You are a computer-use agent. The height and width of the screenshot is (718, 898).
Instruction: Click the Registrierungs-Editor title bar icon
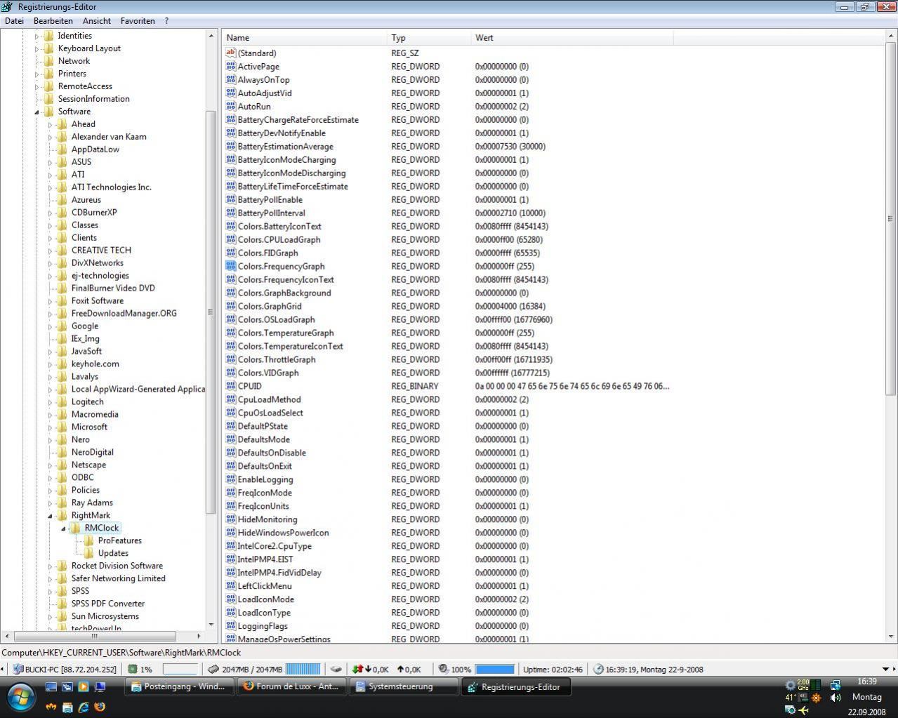click(x=8, y=7)
